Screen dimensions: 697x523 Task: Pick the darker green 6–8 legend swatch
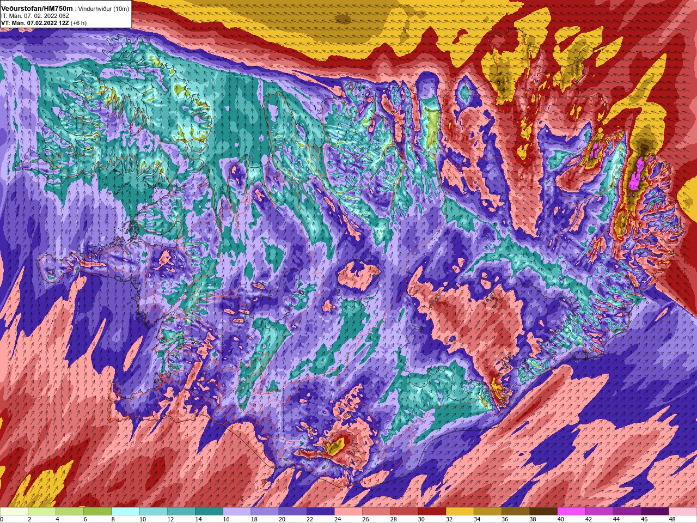(x=97, y=512)
